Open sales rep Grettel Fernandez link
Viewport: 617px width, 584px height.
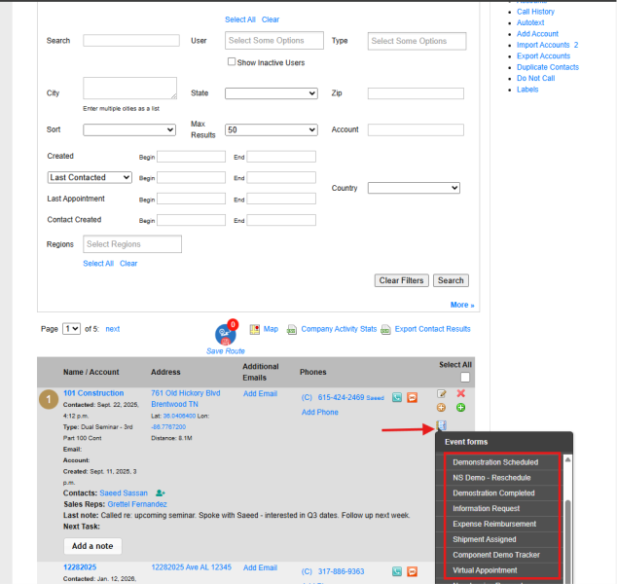[137, 504]
